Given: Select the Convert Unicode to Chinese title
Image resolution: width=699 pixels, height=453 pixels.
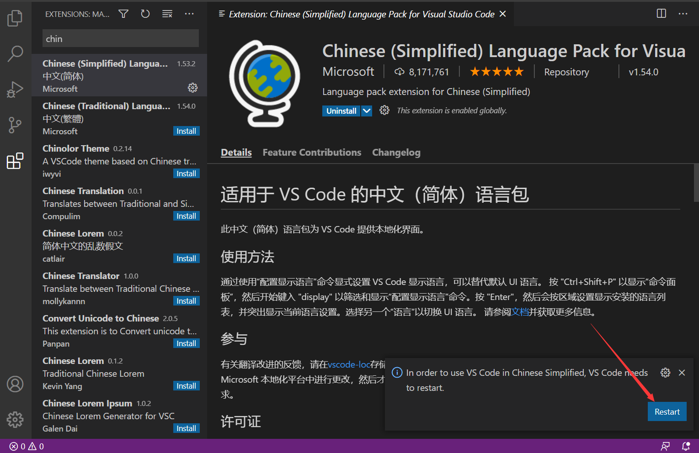Looking at the screenshot, I should [x=101, y=318].
